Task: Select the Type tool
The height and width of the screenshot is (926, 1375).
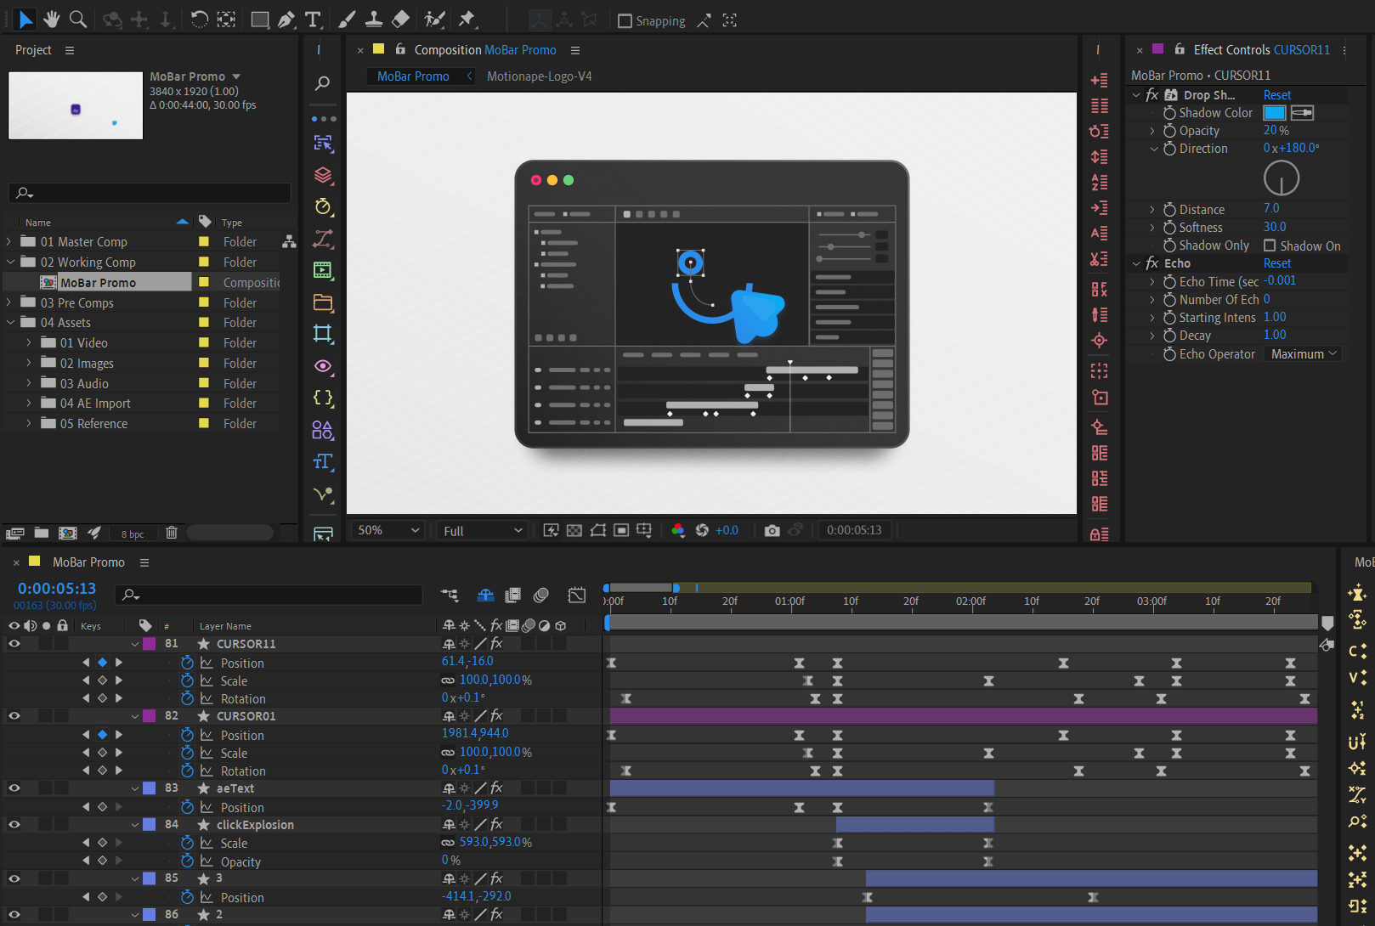Action: click(x=313, y=20)
